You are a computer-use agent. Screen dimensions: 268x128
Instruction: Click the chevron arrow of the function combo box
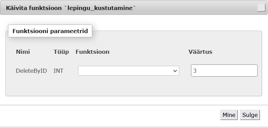point(175,71)
